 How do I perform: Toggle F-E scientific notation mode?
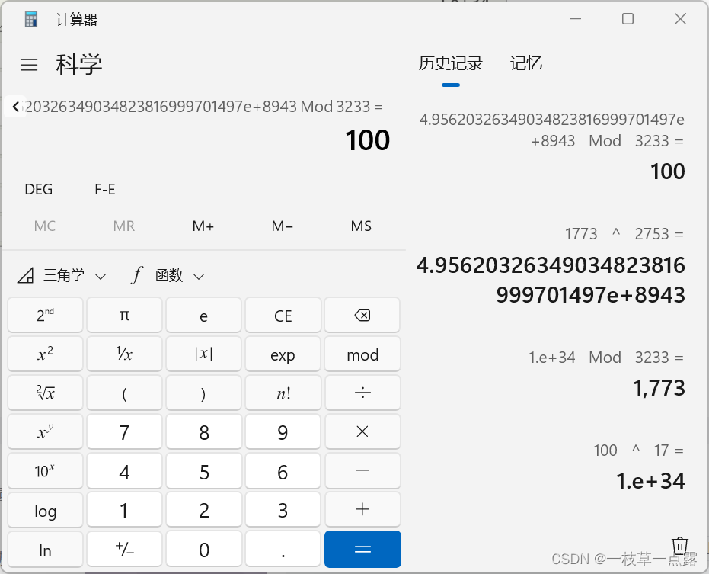[x=104, y=189]
